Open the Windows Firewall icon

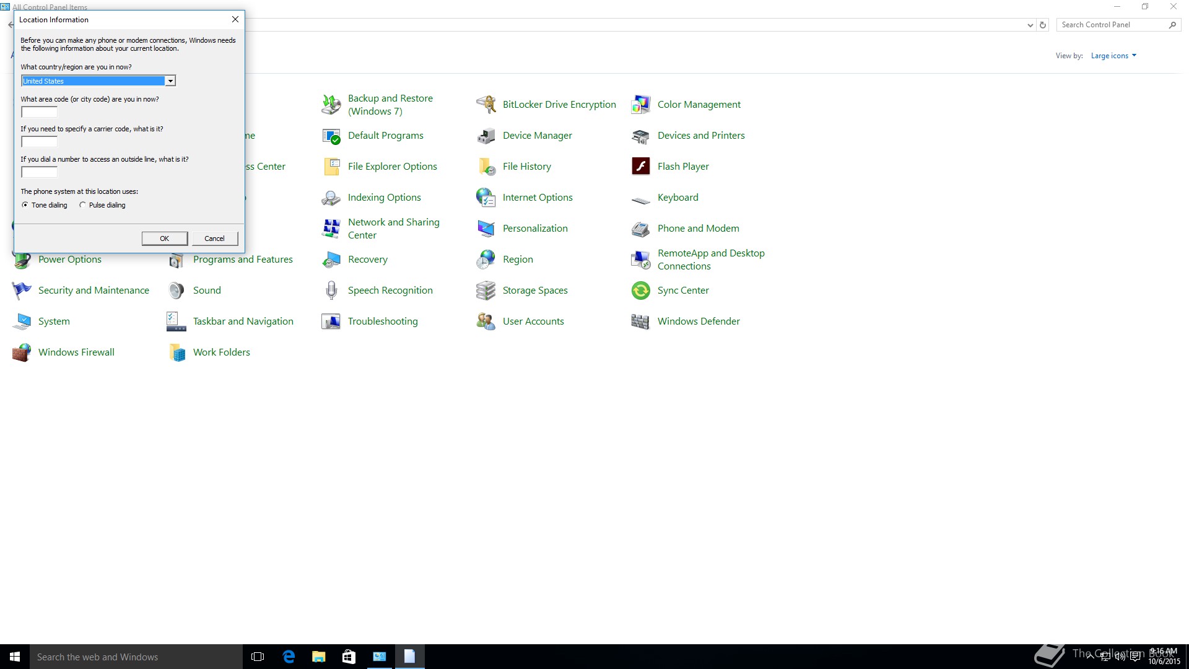coord(22,352)
